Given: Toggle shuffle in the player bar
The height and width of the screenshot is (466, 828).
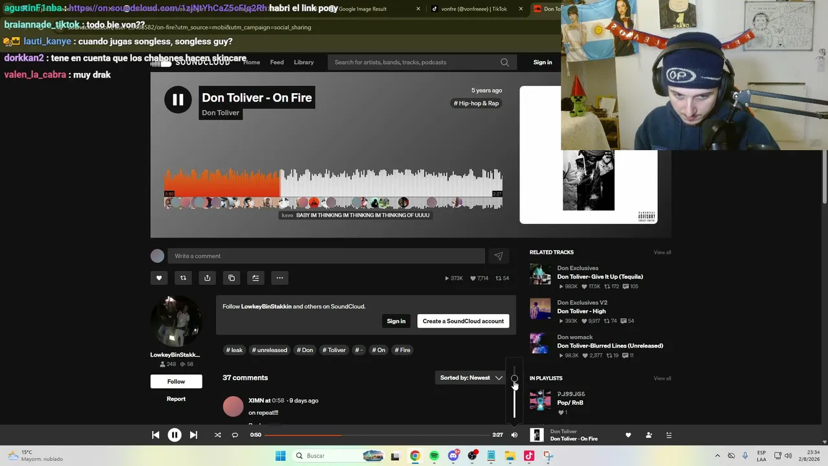Looking at the screenshot, I should 217,435.
